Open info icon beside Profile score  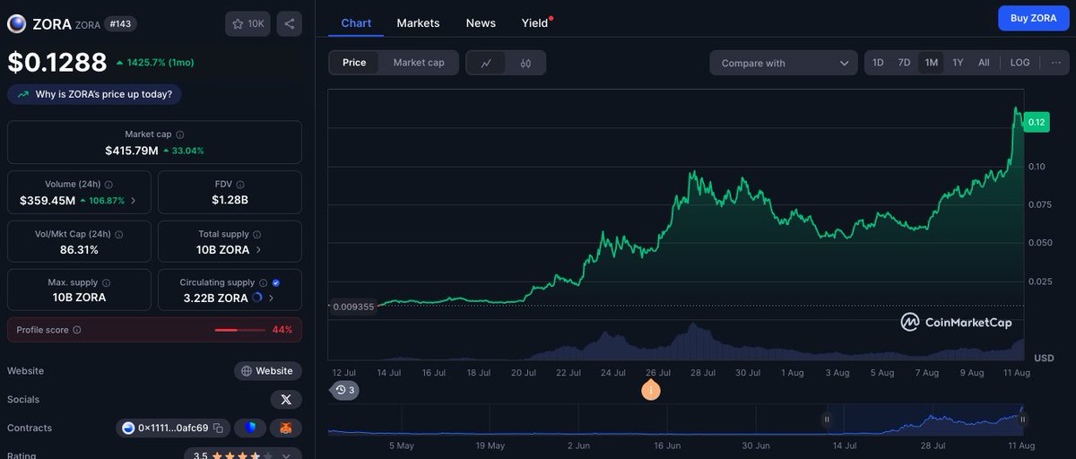tap(76, 330)
